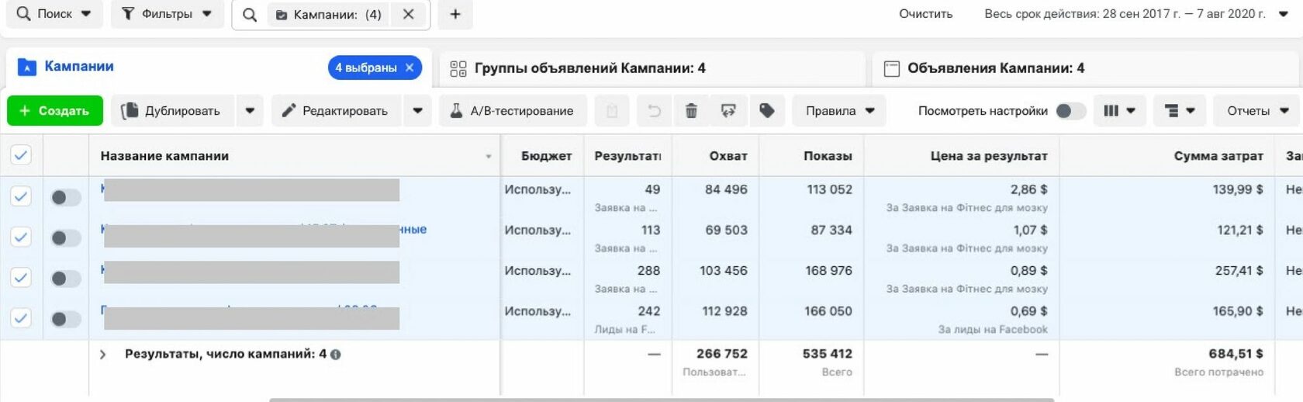The height and width of the screenshot is (402, 1303).
Task: Click the 2,86 $ cost per result cell
Action: pyautogui.click(x=1028, y=189)
